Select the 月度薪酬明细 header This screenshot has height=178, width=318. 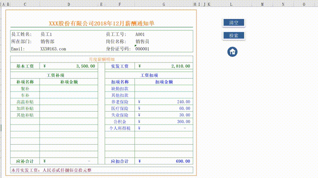tap(101, 59)
